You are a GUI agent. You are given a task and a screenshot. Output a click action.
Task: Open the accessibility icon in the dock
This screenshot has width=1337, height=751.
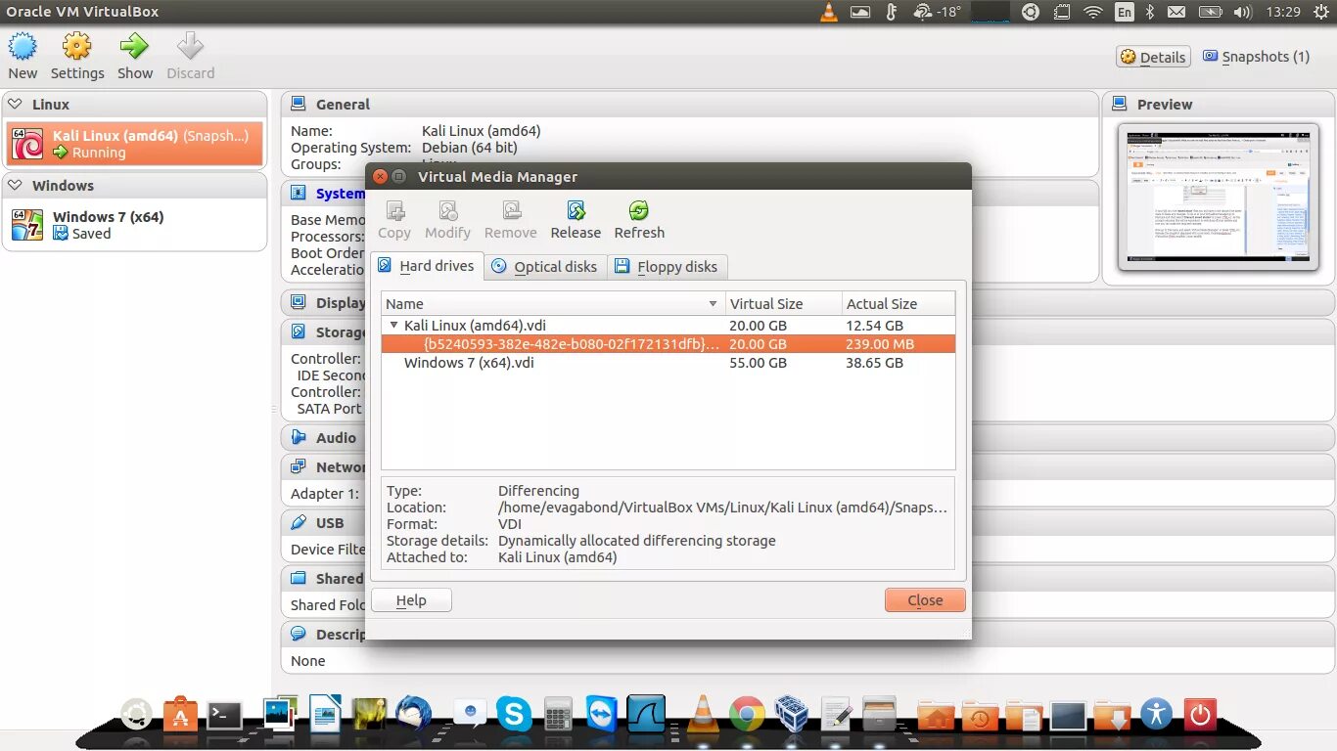[1156, 715]
